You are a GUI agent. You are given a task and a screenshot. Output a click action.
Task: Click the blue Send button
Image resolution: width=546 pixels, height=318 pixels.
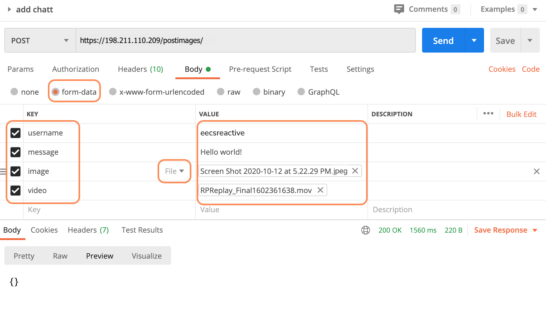point(443,41)
